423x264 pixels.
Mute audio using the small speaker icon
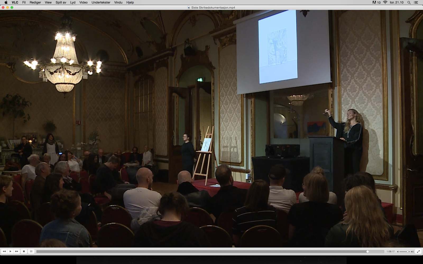[x=398, y=252]
